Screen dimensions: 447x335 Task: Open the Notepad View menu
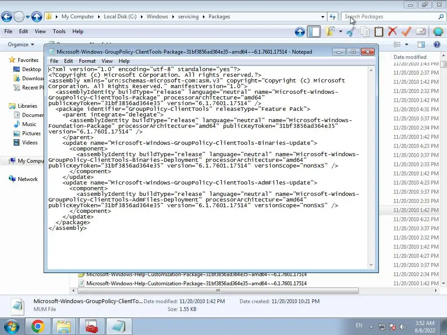click(x=107, y=61)
